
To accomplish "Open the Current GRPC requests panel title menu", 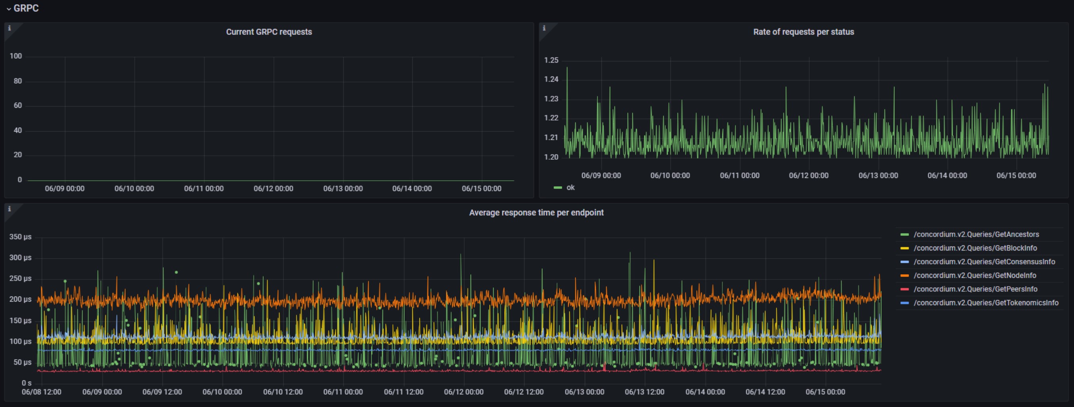I will (269, 32).
